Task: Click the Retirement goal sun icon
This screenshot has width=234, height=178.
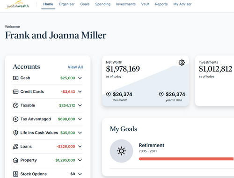Action: click(121, 151)
